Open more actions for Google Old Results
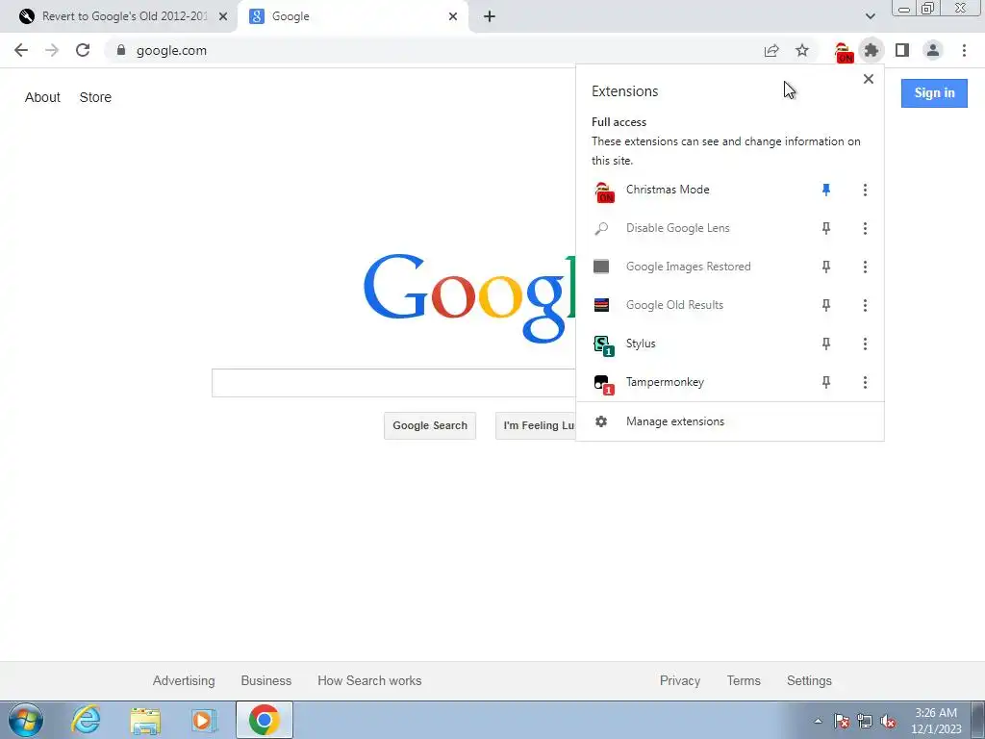The image size is (985, 739). pyautogui.click(x=865, y=305)
